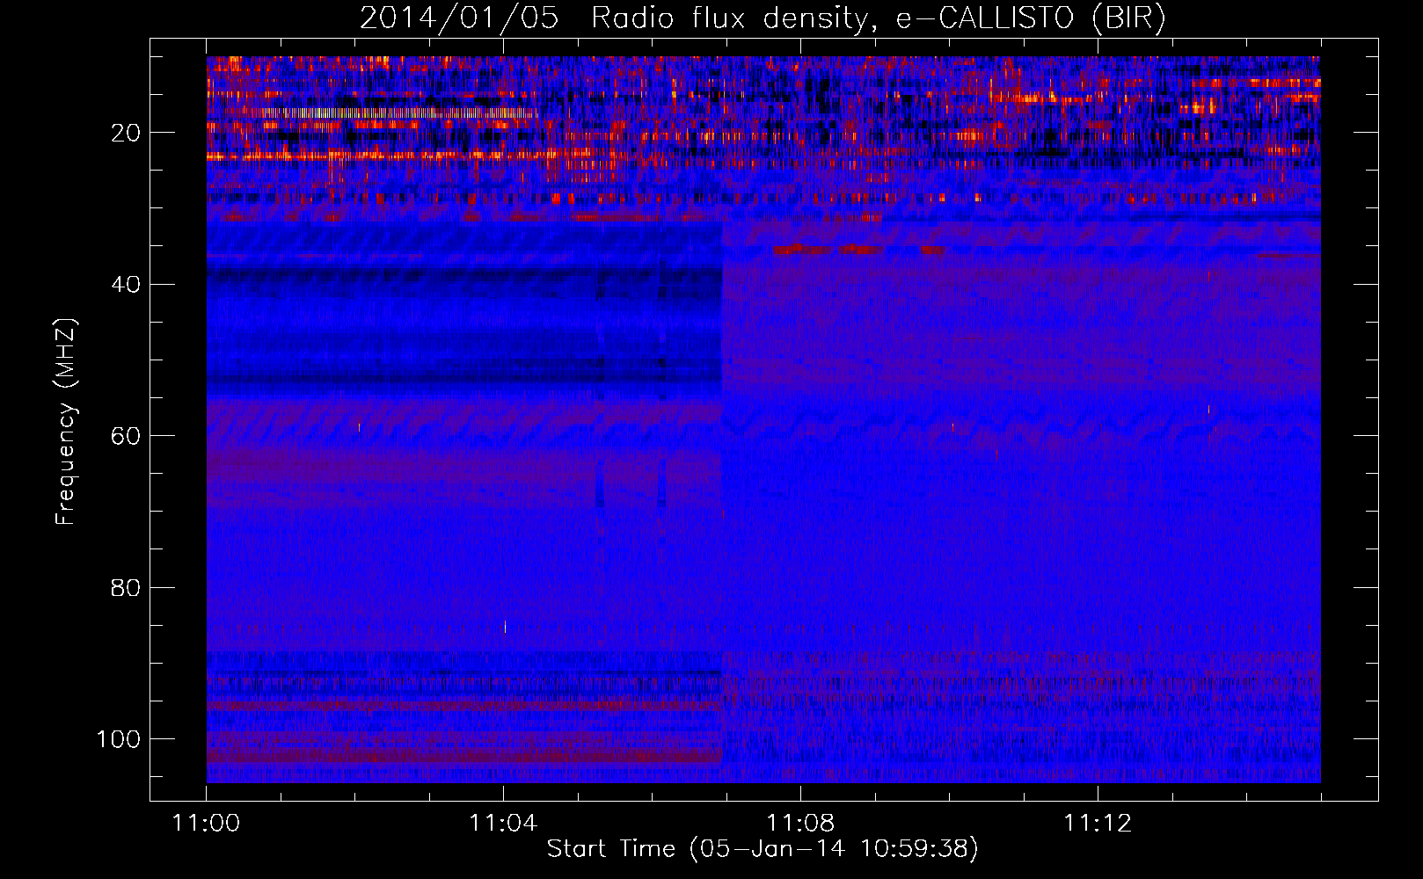Click the 'Start Time (05-Jan-14 10:59:38)' label
The height and width of the screenshot is (879, 1423).
coord(763,849)
